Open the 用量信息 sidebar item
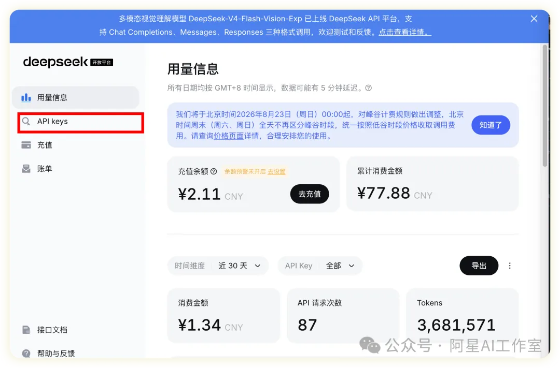 coord(75,97)
